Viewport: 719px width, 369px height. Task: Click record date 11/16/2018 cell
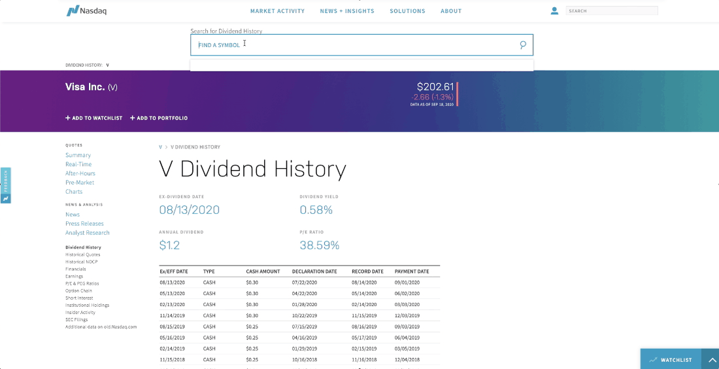(364, 360)
